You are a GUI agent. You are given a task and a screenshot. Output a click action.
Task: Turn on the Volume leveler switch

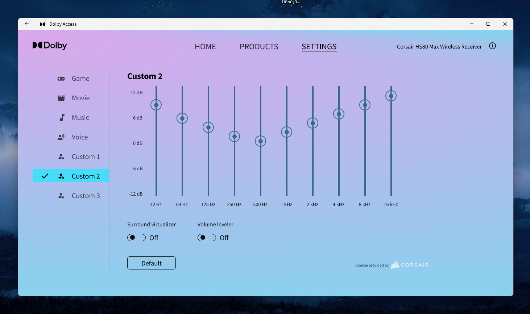pos(207,238)
